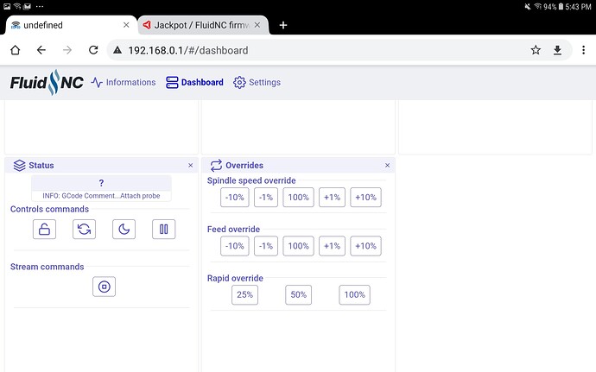Set rapid override to 100%
The width and height of the screenshot is (596, 372).
(x=354, y=295)
